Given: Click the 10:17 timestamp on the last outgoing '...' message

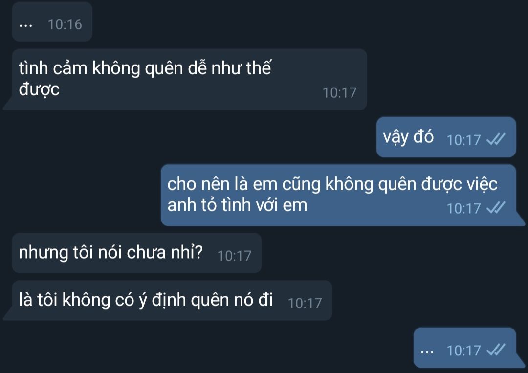Looking at the screenshot, I should [463, 351].
